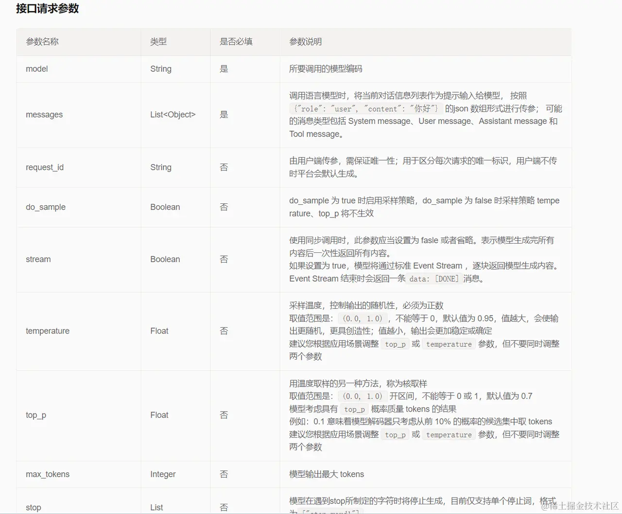The height and width of the screenshot is (514, 622).
Task: Click 否 in the stop row
Action: [x=224, y=507]
